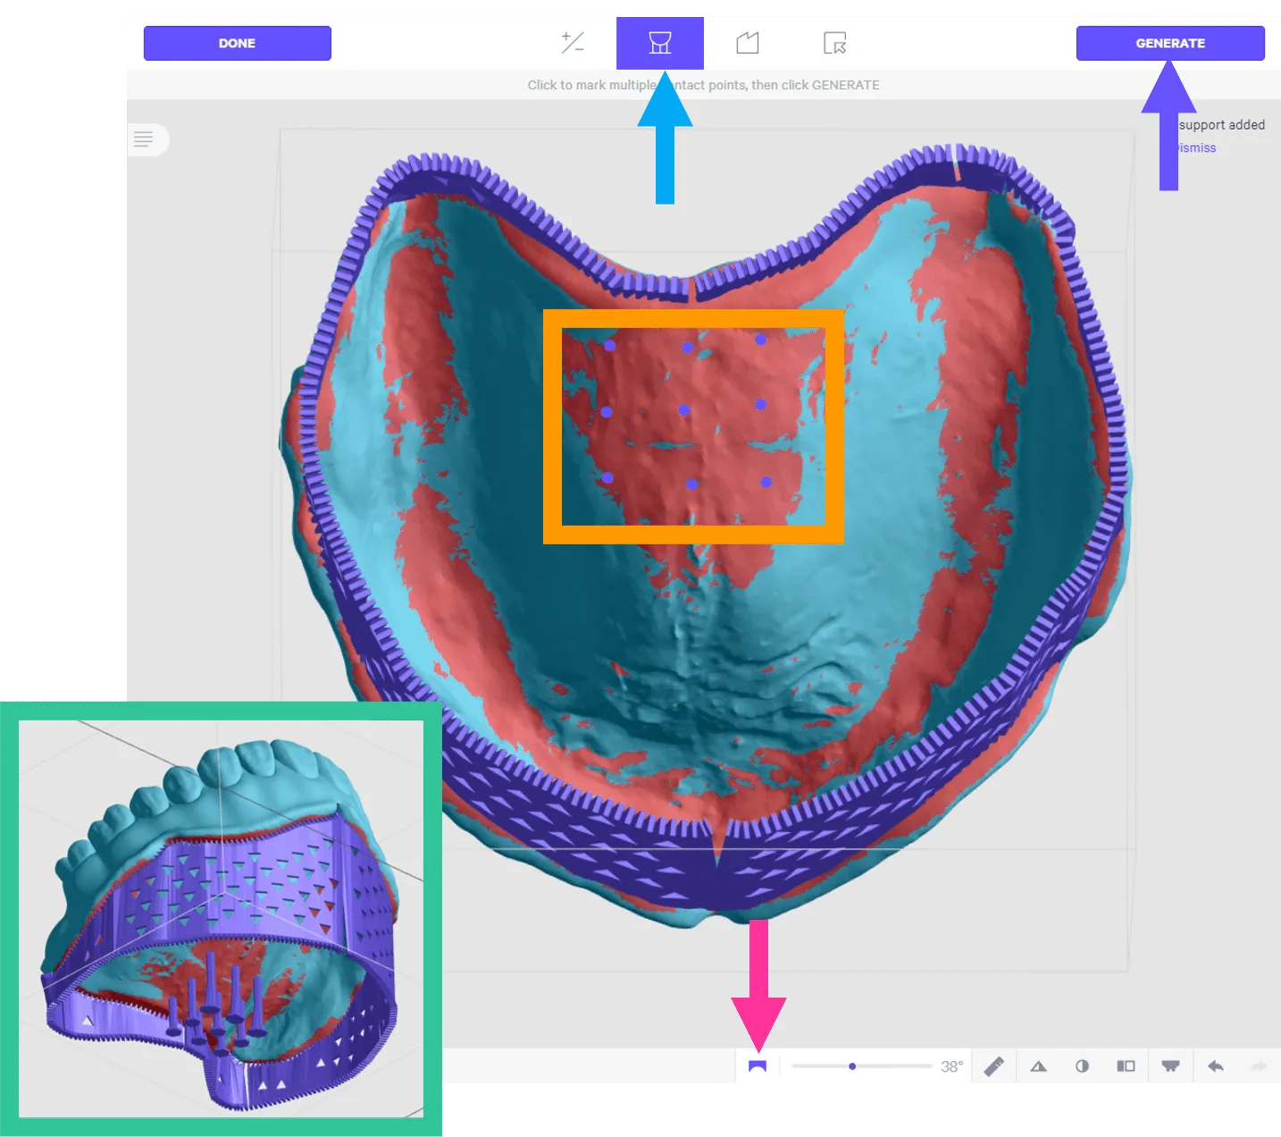Image resolution: width=1281 pixels, height=1137 pixels.
Task: Select the highlighted support structure tool
Action: click(660, 43)
